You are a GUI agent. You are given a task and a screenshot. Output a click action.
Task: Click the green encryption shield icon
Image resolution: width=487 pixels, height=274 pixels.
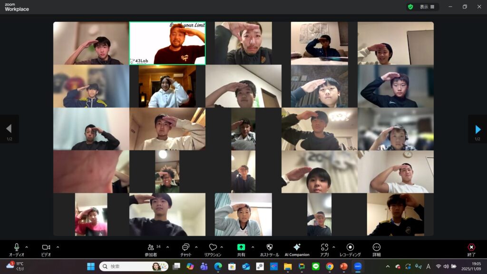(410, 7)
